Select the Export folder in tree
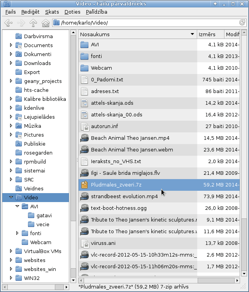Screen dimensions: 249x292 coord(32,72)
